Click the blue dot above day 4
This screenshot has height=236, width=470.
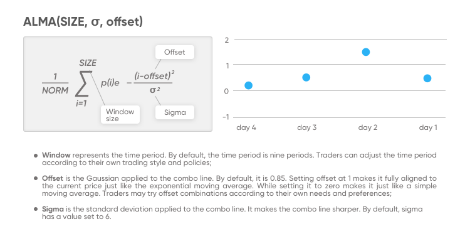point(249,85)
